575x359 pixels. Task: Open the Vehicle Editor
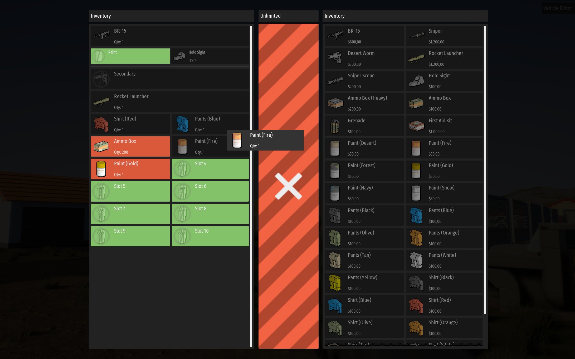pyautogui.click(x=558, y=8)
